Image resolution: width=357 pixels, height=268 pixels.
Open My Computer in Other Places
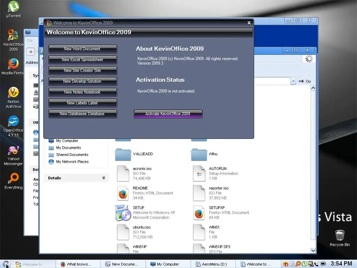click(63, 141)
